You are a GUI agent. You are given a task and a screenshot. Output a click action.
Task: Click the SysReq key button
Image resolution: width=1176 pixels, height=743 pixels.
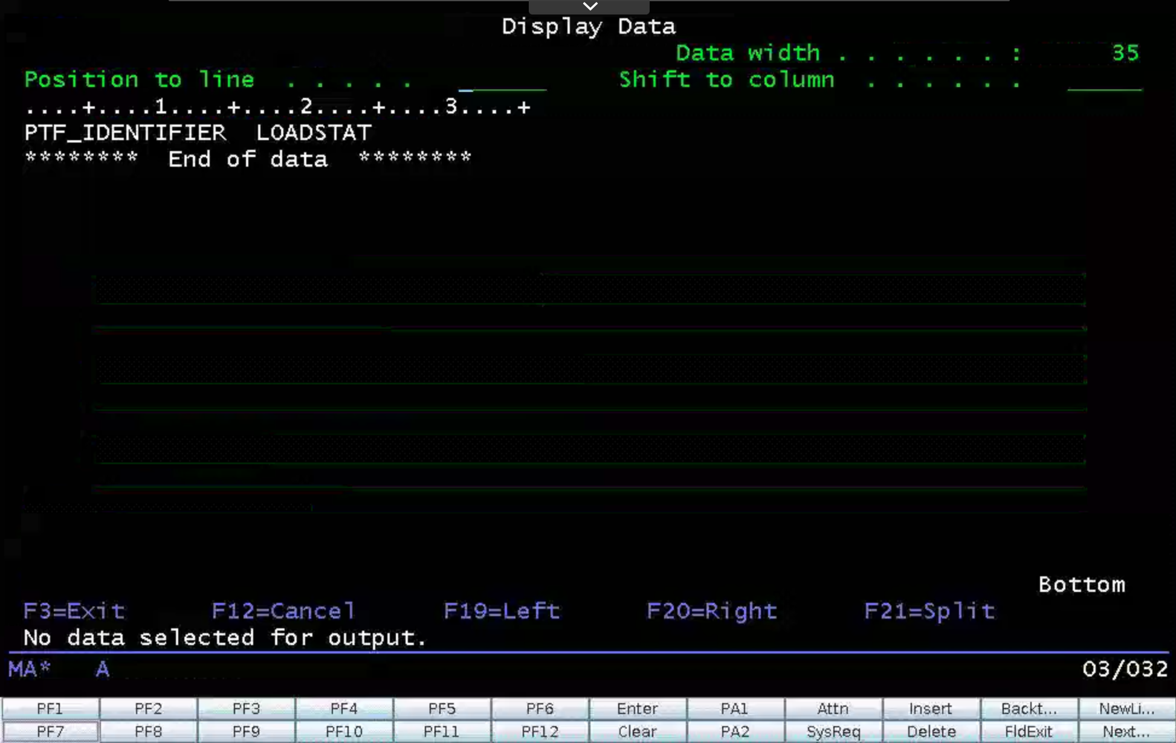[833, 732]
